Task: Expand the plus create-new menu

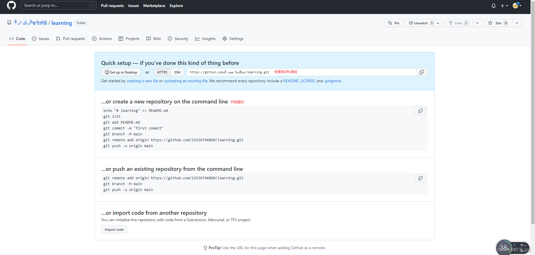Action: tap(504, 6)
